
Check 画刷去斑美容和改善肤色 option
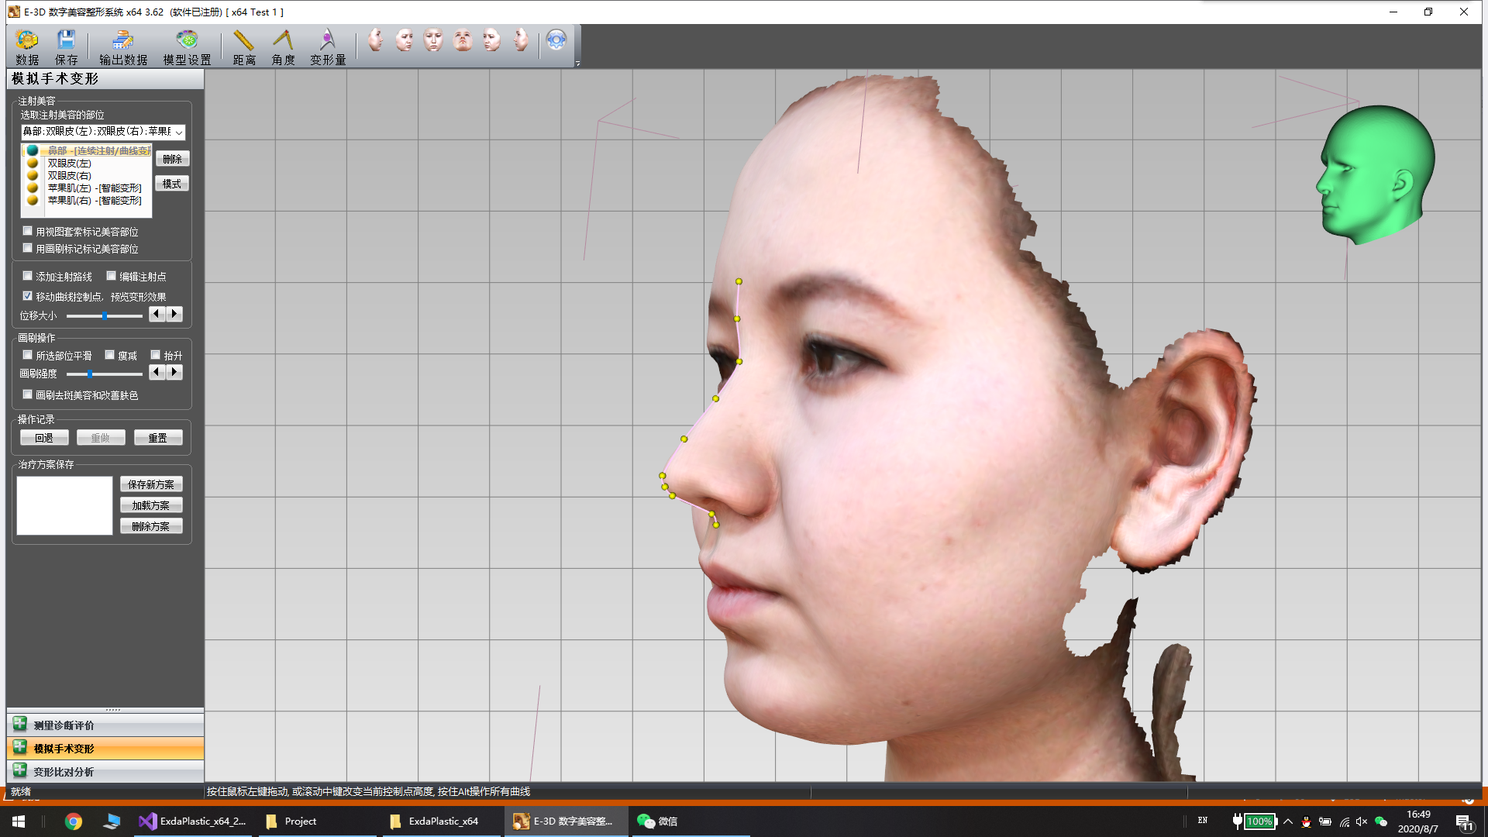pyautogui.click(x=28, y=394)
